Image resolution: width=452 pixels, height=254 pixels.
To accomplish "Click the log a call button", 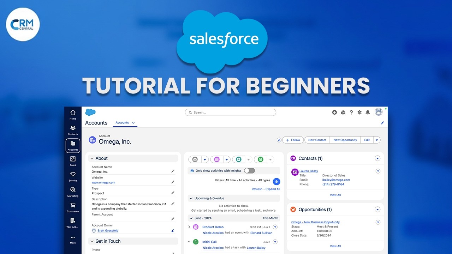I will coord(238,159).
